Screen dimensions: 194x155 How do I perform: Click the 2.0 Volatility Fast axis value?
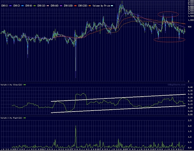[190, 126]
